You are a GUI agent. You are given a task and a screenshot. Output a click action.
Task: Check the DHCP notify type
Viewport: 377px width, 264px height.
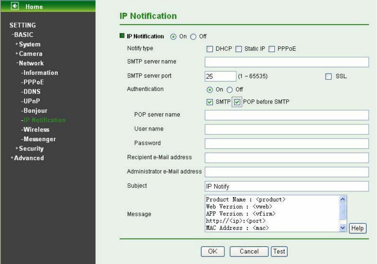pos(210,49)
